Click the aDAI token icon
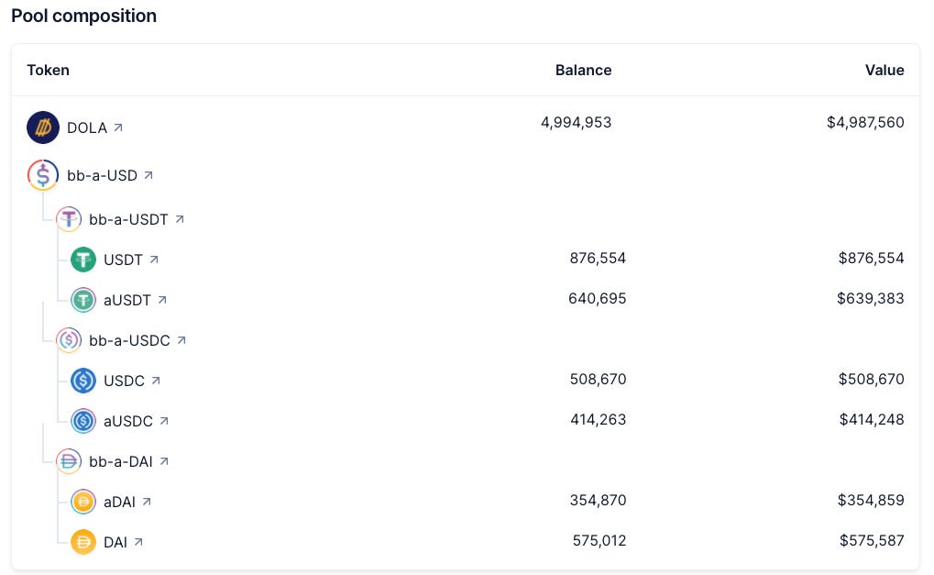The image size is (934, 575). click(x=83, y=502)
